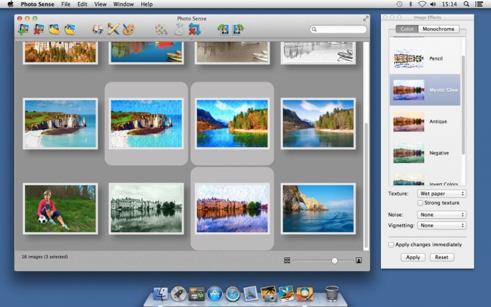The width and height of the screenshot is (491, 307).
Task: Click the add image toolbar icon
Action: tap(24, 29)
